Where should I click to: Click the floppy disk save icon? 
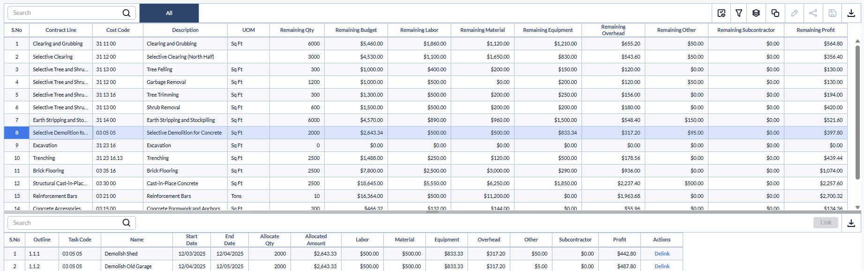[x=833, y=13]
